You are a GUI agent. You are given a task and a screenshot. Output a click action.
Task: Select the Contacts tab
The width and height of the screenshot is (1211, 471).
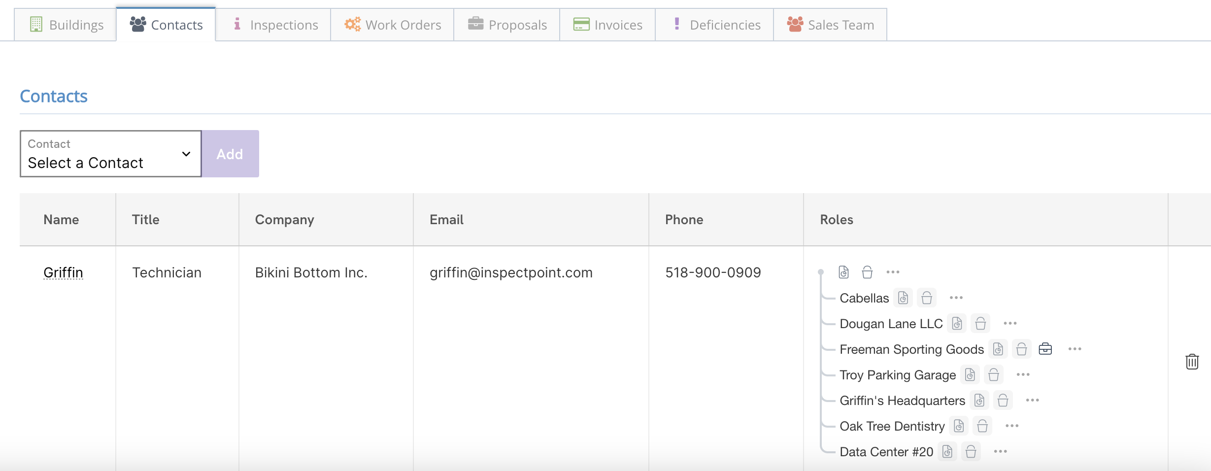(x=166, y=25)
